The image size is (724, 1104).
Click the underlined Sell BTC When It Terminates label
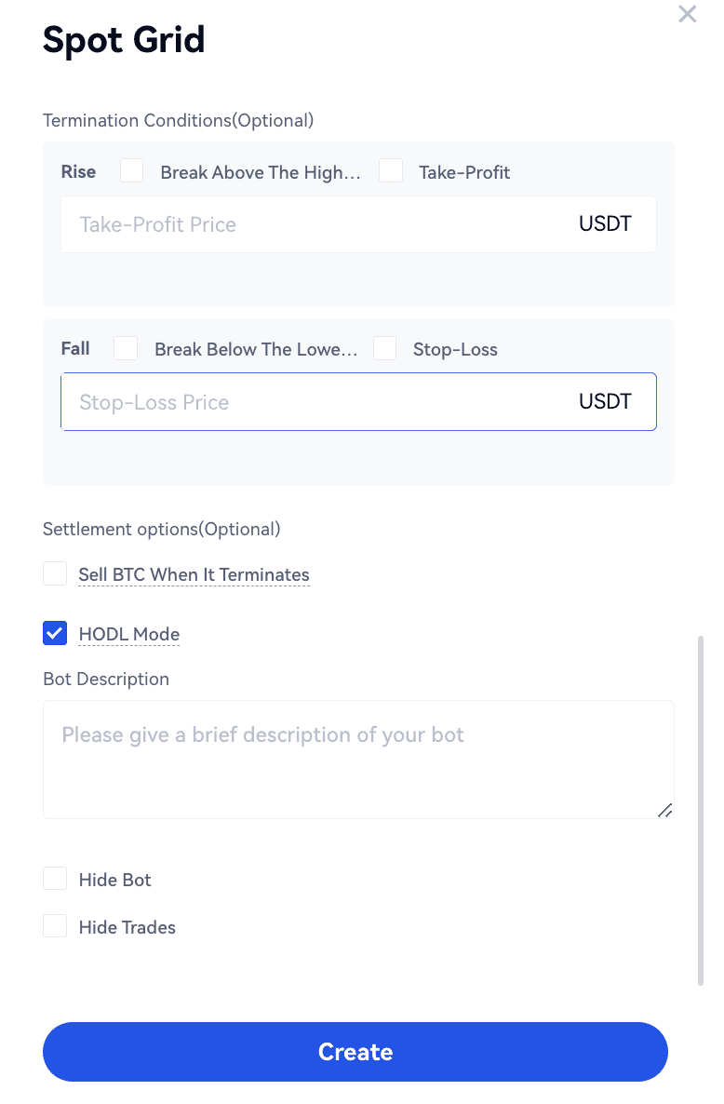click(x=194, y=575)
